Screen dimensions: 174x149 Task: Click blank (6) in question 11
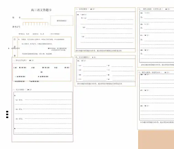pyautogui.click(x=123, y=76)
